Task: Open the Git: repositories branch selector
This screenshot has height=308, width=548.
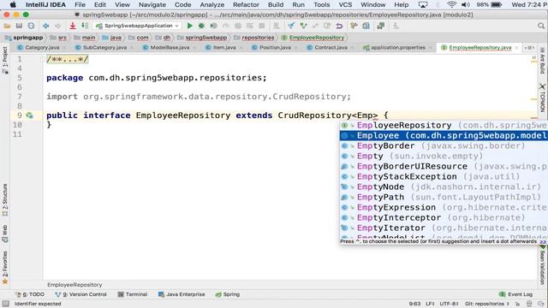Action: tap(487, 304)
